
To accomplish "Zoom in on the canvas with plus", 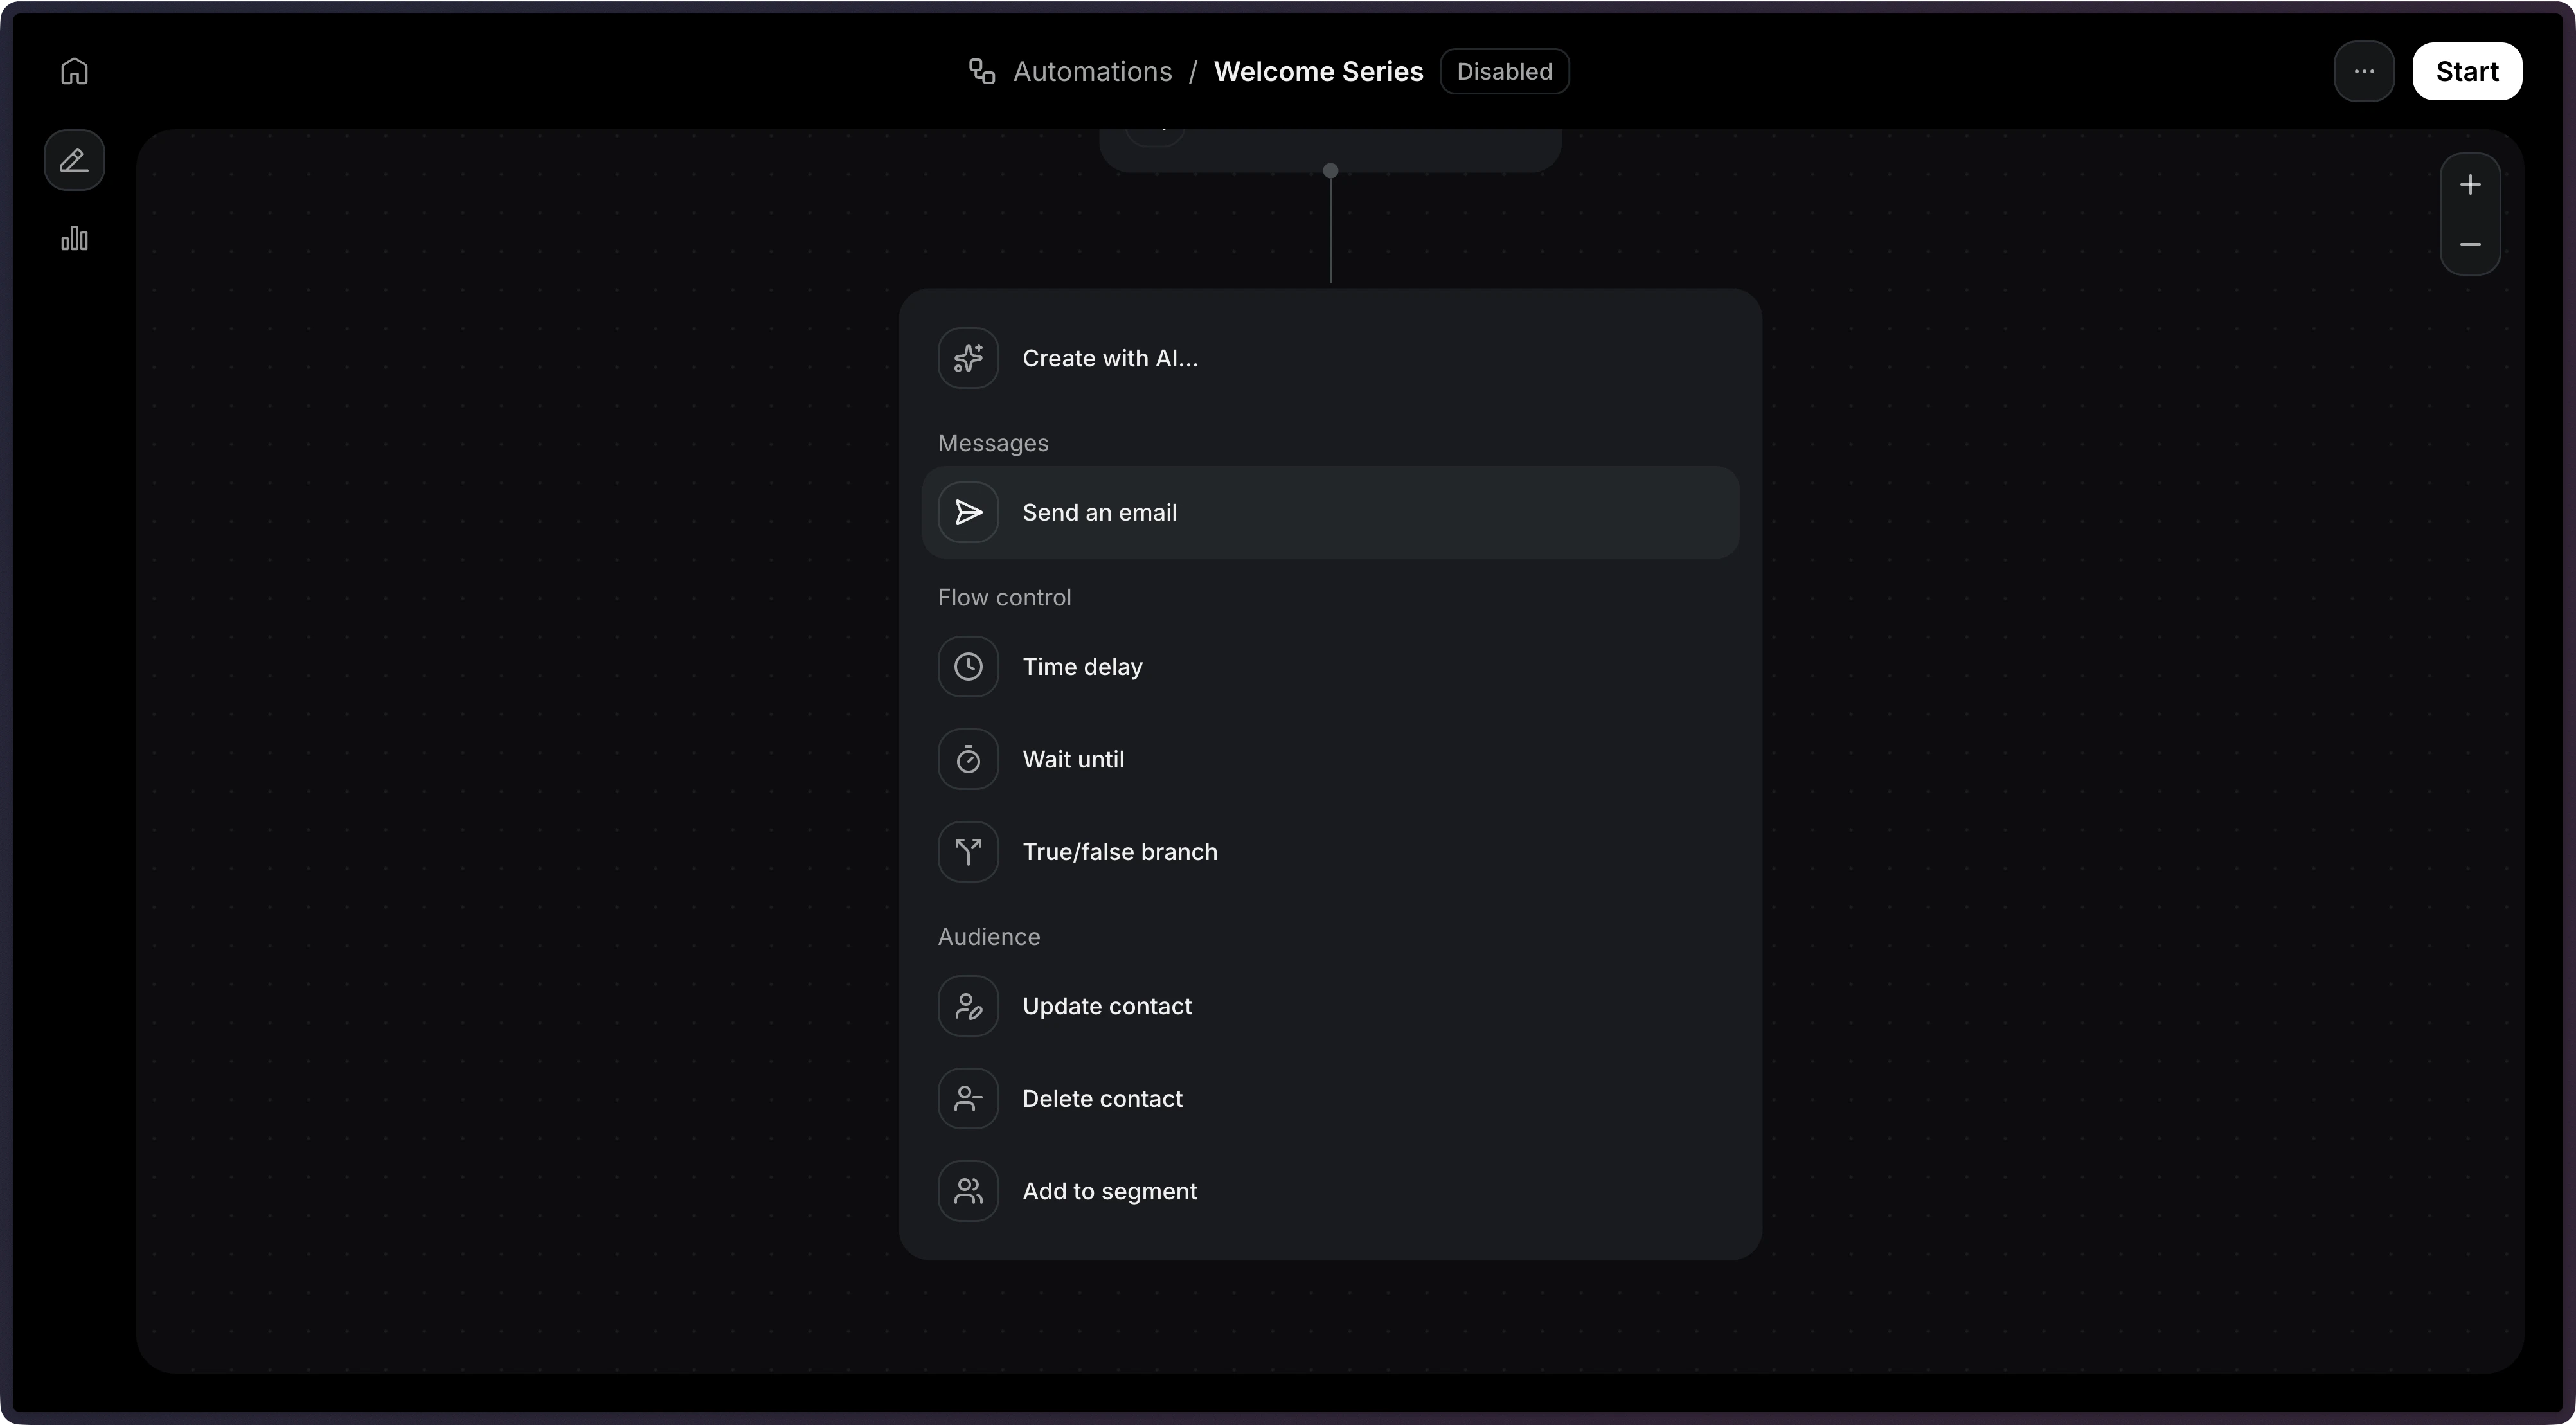I will coord(2469,185).
